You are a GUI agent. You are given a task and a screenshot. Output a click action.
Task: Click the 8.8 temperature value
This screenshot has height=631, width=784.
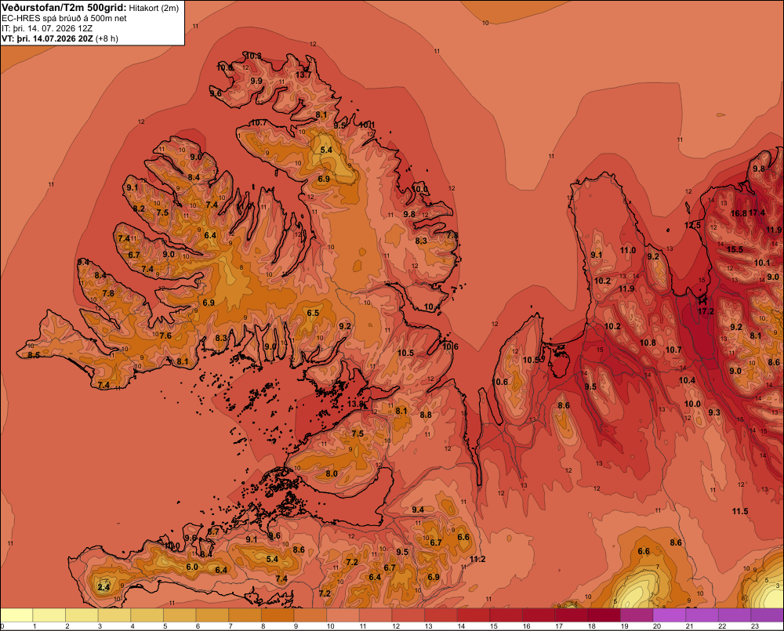click(x=426, y=415)
